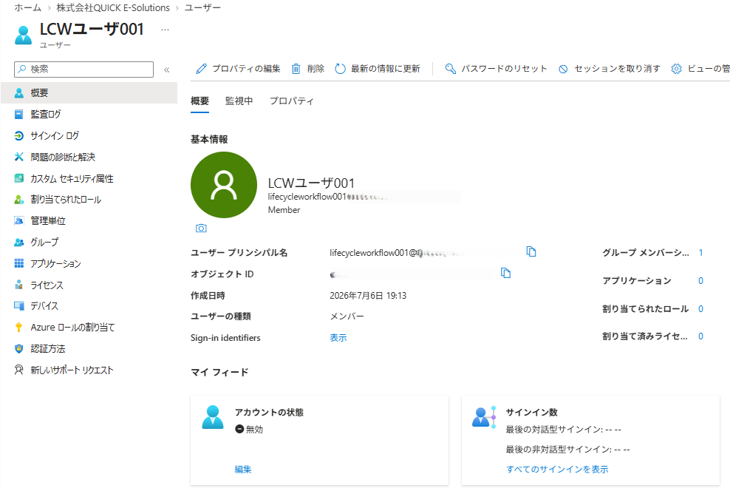Click the LCWユーザ001 page title user icon
The width and height of the screenshot is (730, 491).
24,35
